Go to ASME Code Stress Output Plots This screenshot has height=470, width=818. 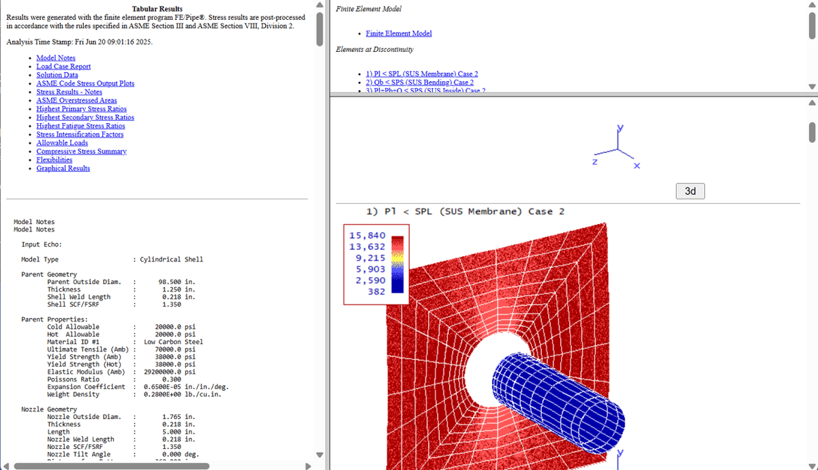click(x=85, y=84)
